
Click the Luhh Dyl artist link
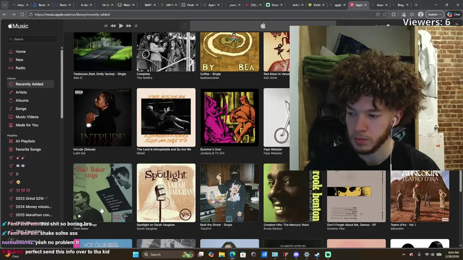tap(79, 153)
